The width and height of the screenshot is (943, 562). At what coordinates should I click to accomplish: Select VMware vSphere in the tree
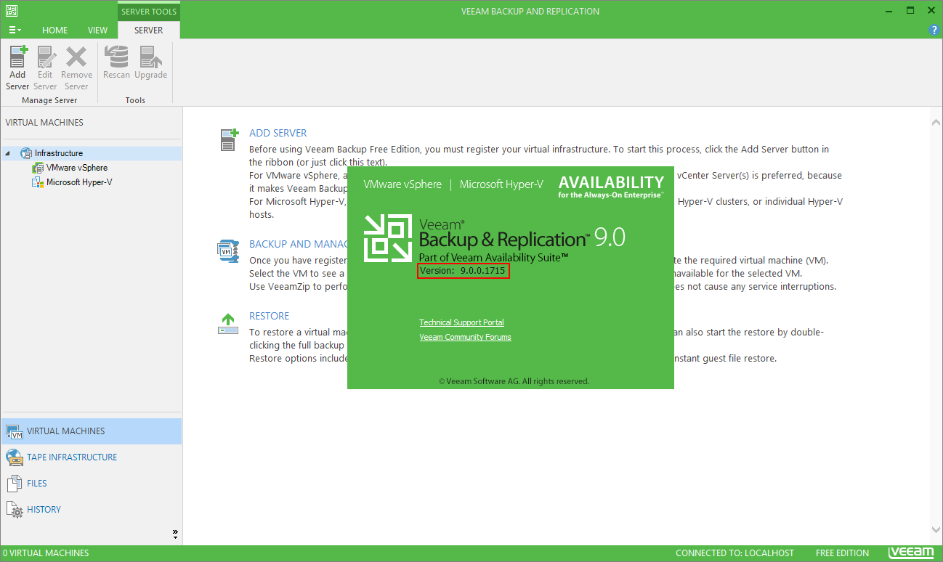click(76, 168)
